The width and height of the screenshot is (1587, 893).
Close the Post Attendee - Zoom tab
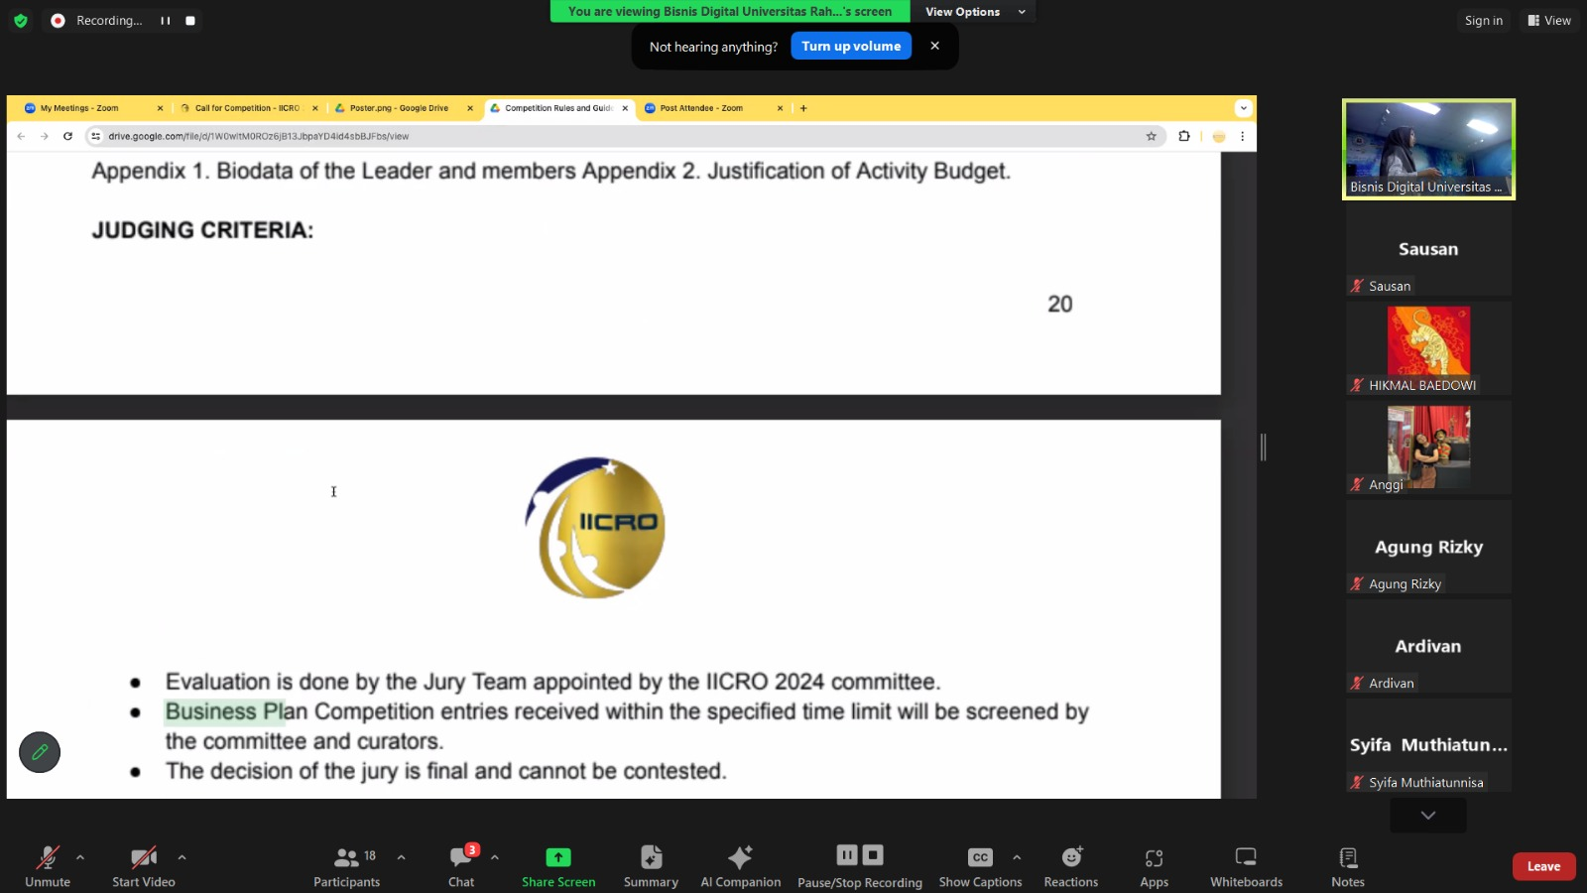[780, 108]
